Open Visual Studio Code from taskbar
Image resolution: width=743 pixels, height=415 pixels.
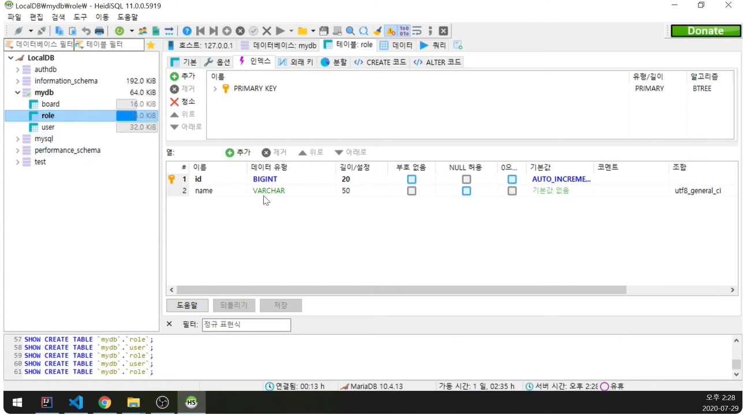coord(76,402)
